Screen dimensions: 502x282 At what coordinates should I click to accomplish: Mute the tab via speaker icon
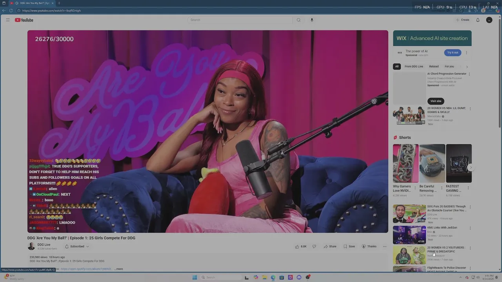[16, 3]
